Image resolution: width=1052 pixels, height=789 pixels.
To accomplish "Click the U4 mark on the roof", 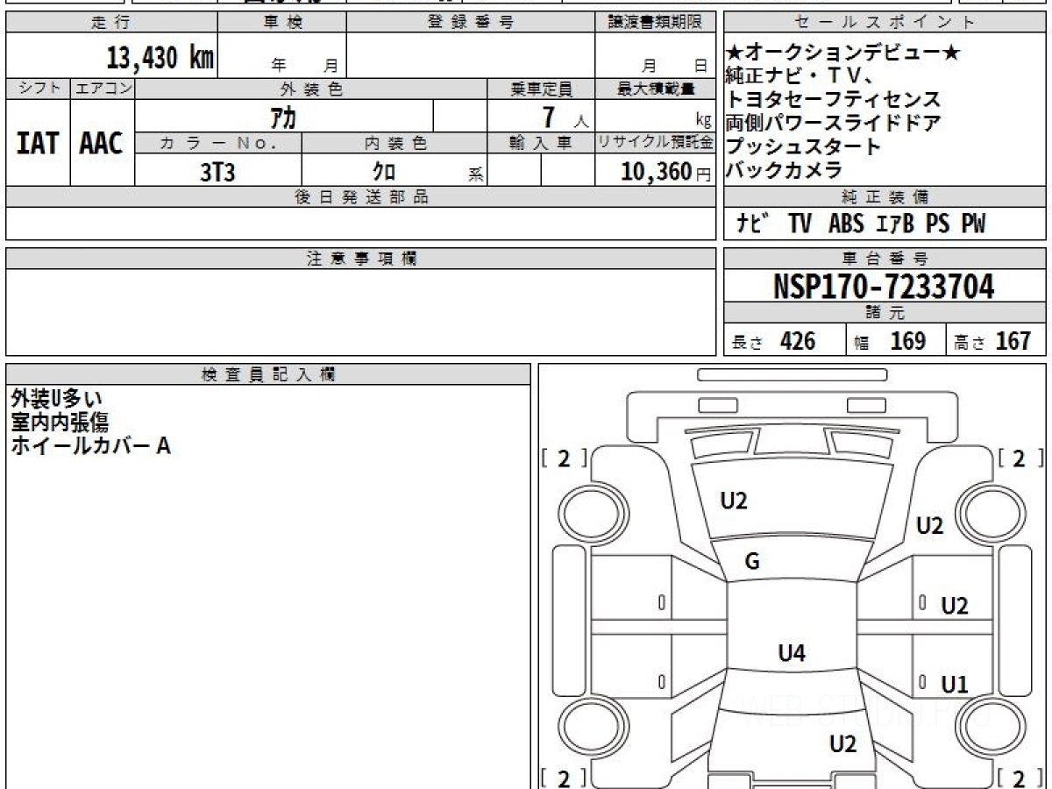I will [x=792, y=652].
